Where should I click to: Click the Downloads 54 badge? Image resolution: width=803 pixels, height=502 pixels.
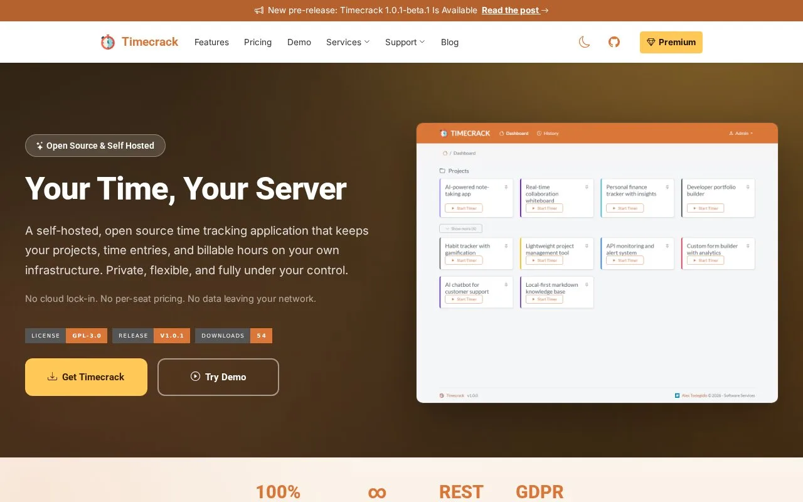click(233, 336)
